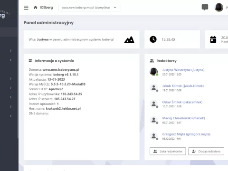
Task: Click ICEberg breadcrumb label
Action: click(x=46, y=8)
